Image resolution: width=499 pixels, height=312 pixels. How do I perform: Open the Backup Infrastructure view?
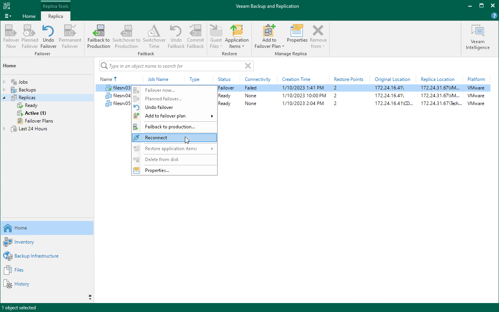tap(47, 256)
